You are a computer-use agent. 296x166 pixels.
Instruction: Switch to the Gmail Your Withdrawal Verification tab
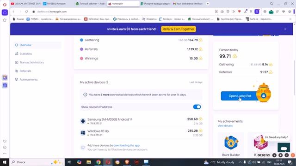(x=188, y=4)
